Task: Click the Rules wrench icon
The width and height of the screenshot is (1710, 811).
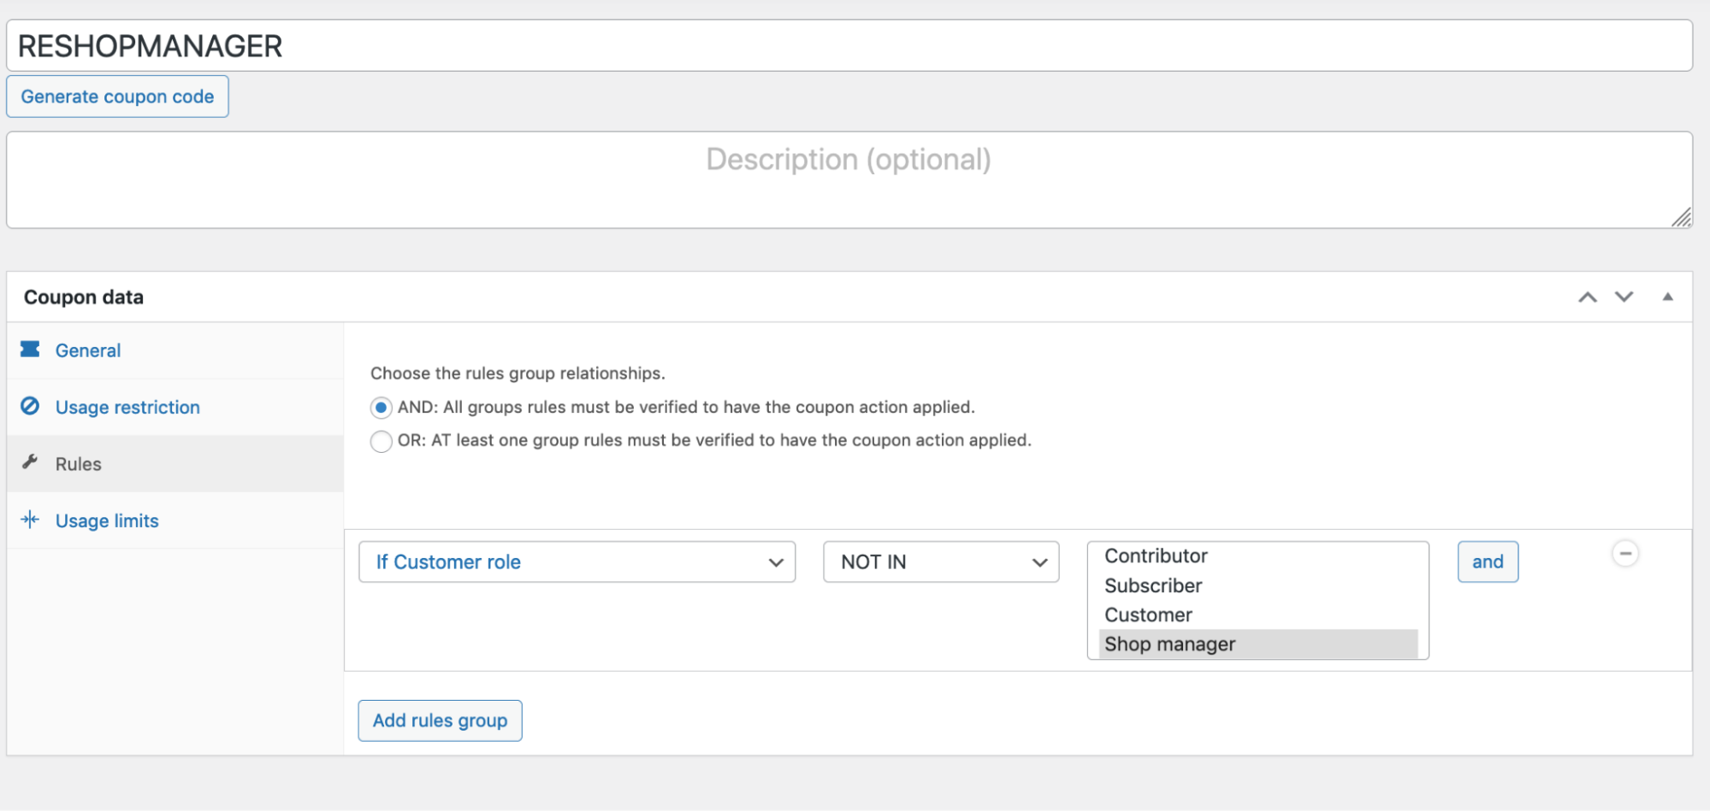Action: point(30,463)
